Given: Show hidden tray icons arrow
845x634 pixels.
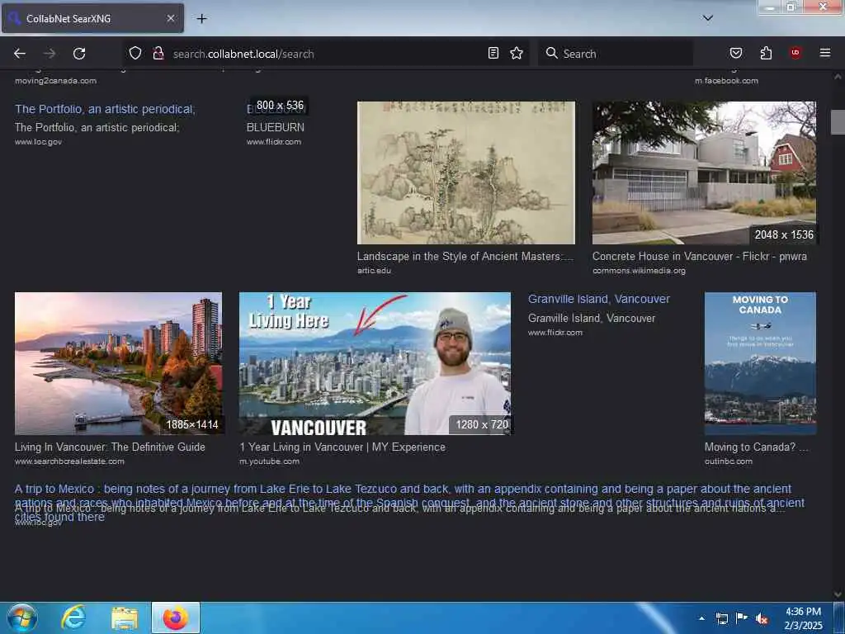Looking at the screenshot, I should (x=701, y=618).
